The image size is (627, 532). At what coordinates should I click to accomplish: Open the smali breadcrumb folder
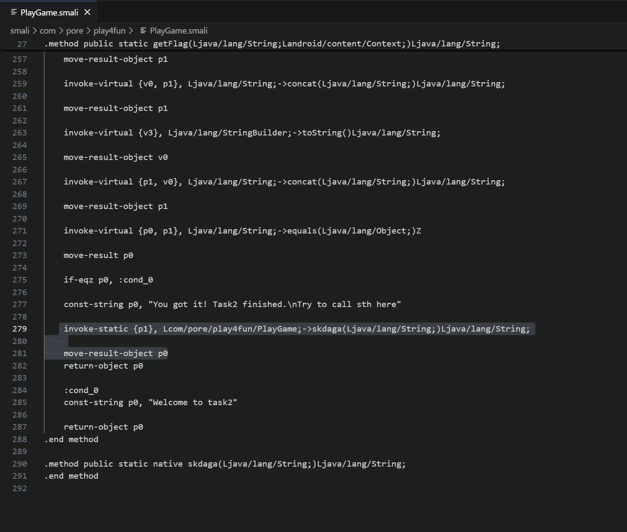pyautogui.click(x=20, y=31)
